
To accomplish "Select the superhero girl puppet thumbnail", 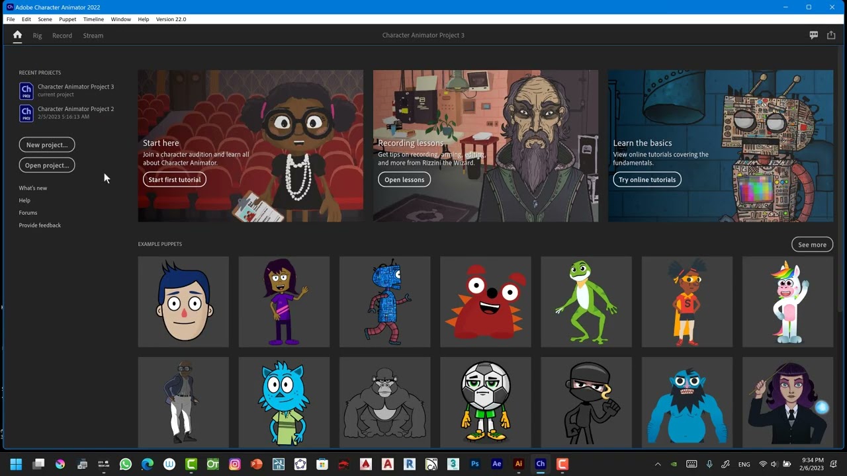I will pyautogui.click(x=687, y=301).
